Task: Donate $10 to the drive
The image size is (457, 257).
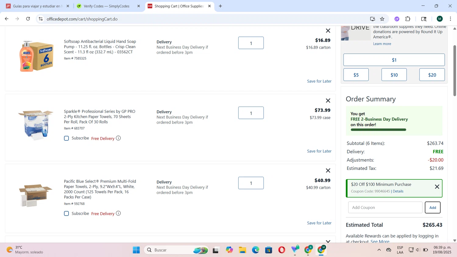Action: tap(394, 75)
